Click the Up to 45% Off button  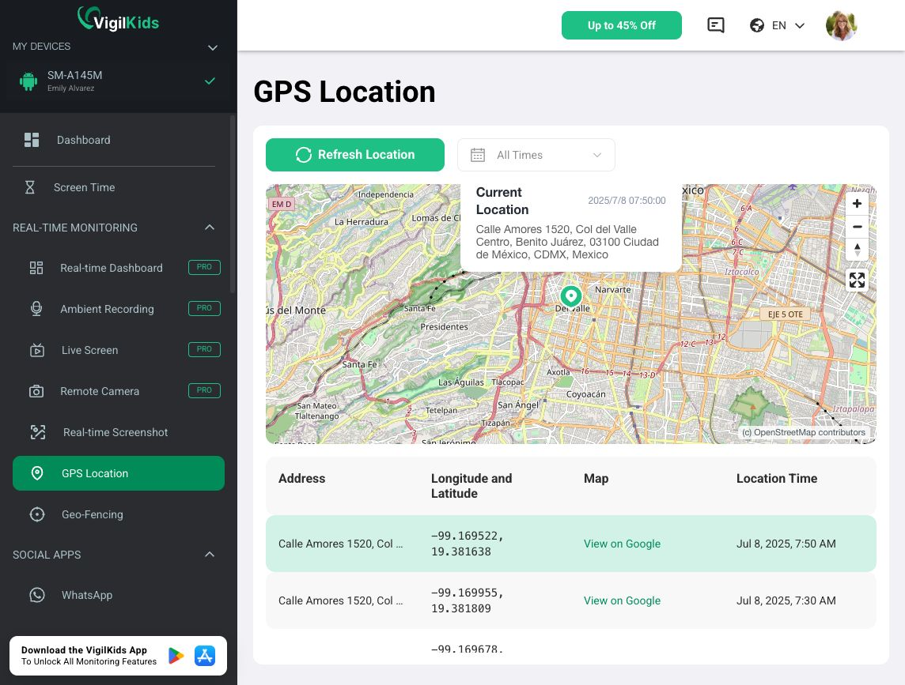click(622, 25)
